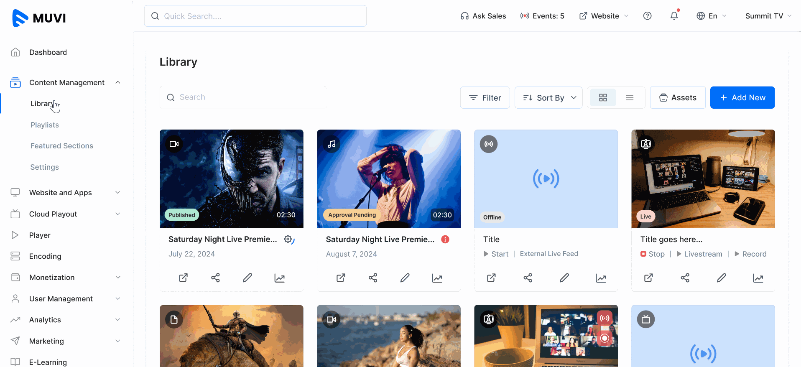
Task: Open Events: 5
Action: 542,16
